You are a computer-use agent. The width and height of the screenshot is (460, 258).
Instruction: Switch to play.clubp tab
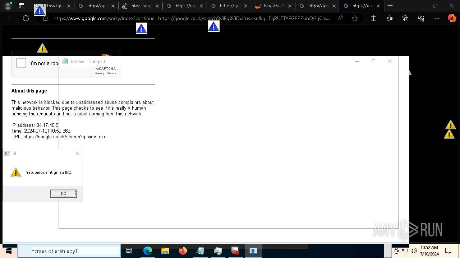tap(140, 6)
